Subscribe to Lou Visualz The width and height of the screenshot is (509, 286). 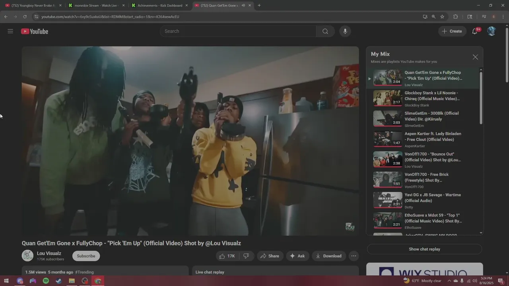pyautogui.click(x=86, y=256)
